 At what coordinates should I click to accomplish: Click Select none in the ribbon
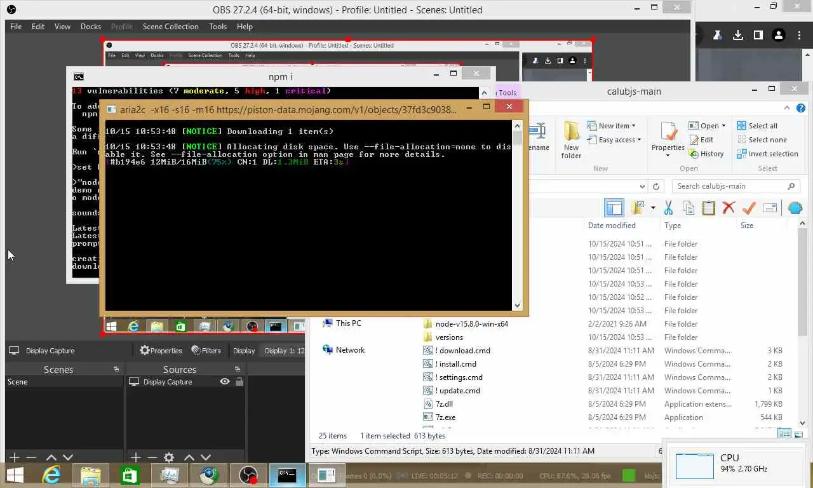tap(762, 140)
